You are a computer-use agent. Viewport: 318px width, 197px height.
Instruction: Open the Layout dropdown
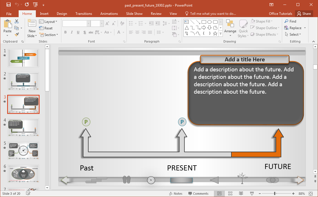pos(49,21)
